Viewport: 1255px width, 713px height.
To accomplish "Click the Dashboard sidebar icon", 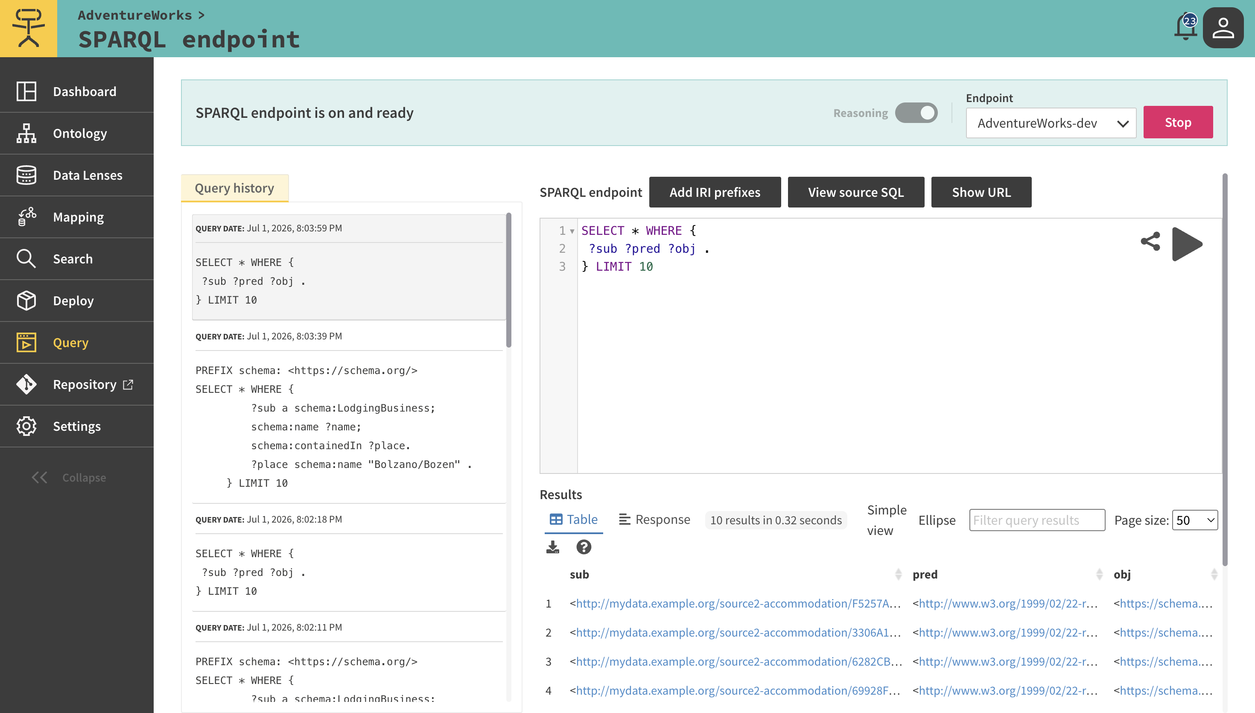I will [26, 91].
